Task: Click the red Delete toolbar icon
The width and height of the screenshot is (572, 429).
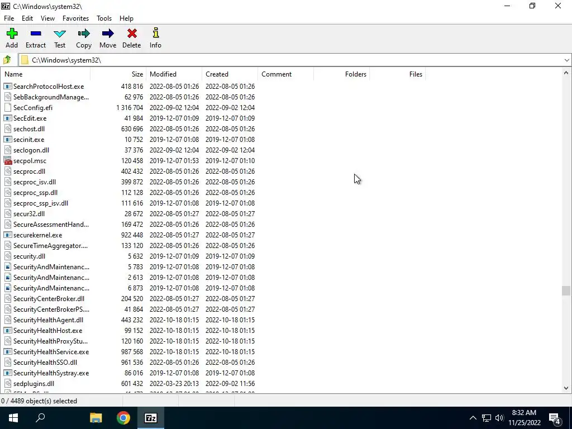Action: click(x=132, y=34)
